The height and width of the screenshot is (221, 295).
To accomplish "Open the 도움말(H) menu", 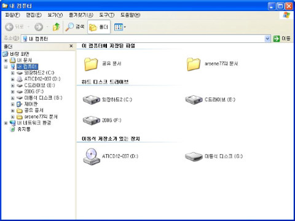I will [130, 15].
